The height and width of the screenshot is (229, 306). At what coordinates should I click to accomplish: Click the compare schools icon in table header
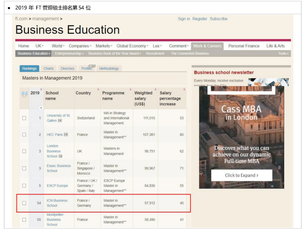point(24,94)
